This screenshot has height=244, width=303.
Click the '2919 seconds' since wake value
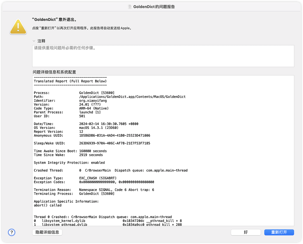tap(91, 155)
